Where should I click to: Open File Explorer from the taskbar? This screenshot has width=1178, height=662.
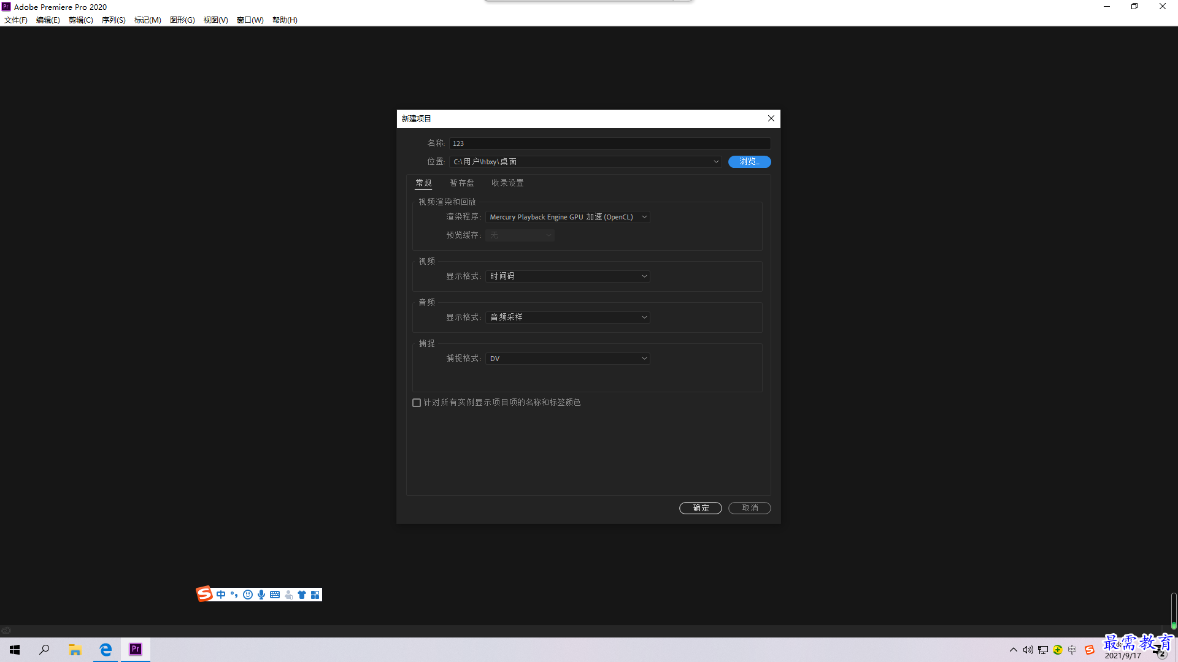pos(75,650)
